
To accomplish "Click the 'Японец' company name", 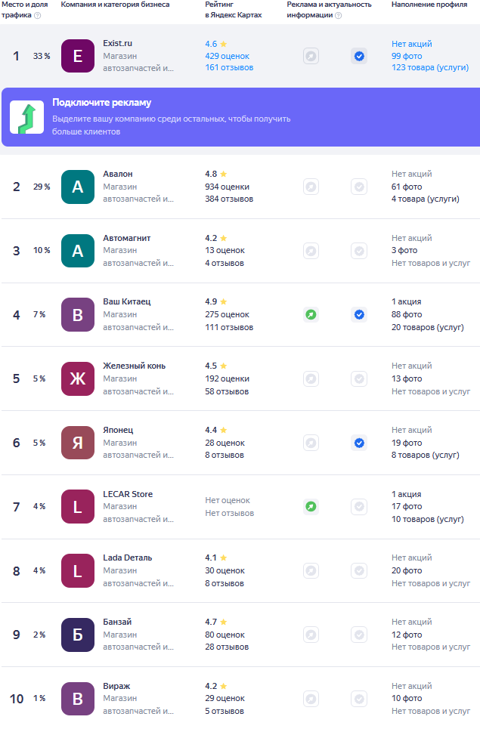I will pyautogui.click(x=118, y=430).
